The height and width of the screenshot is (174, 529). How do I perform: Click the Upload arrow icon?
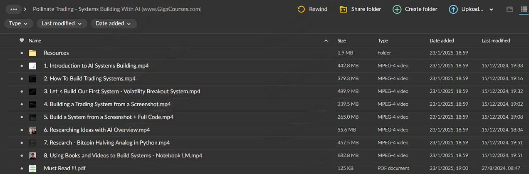pos(453,9)
